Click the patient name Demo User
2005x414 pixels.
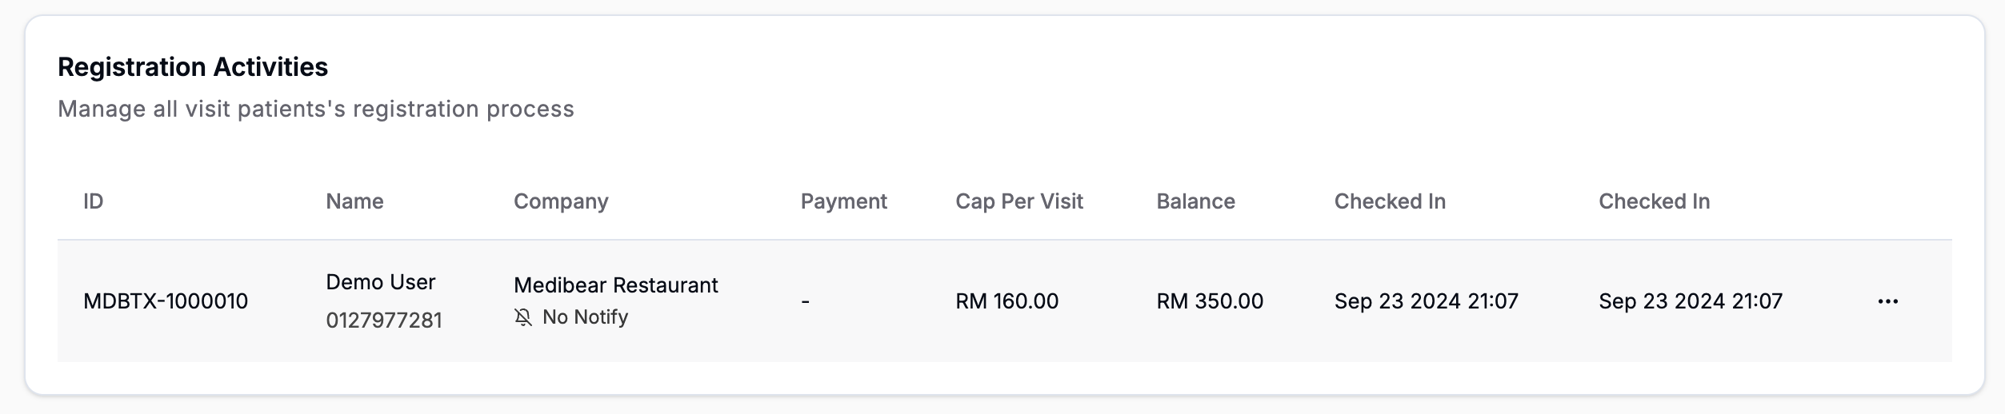pos(380,282)
